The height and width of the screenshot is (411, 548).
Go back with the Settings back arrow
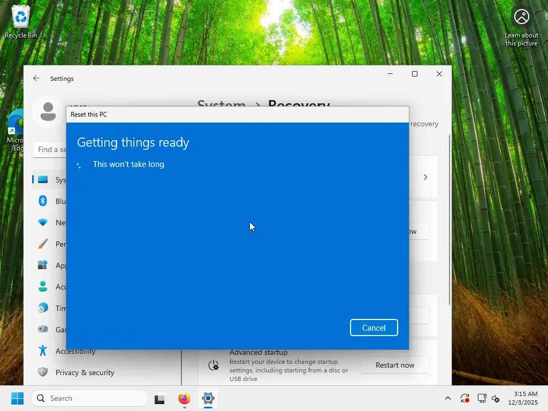36,78
